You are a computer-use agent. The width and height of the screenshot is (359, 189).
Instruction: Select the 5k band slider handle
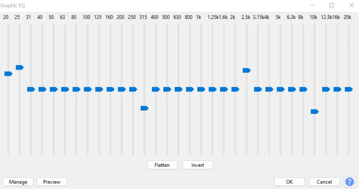pyautogui.click(x=280, y=89)
